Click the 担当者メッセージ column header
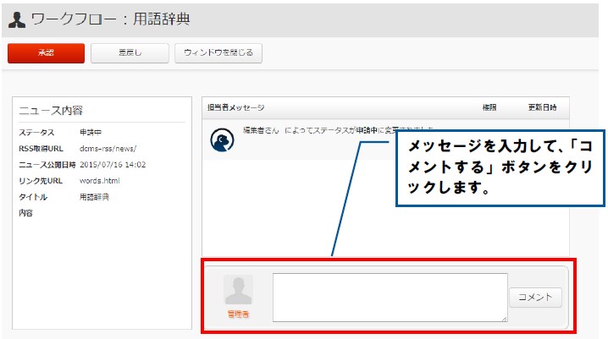Screen dimensions: 608x339 point(235,107)
